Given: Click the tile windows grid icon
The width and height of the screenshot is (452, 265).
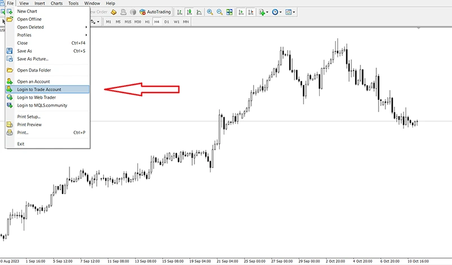Looking at the screenshot, I should click(x=228, y=11).
